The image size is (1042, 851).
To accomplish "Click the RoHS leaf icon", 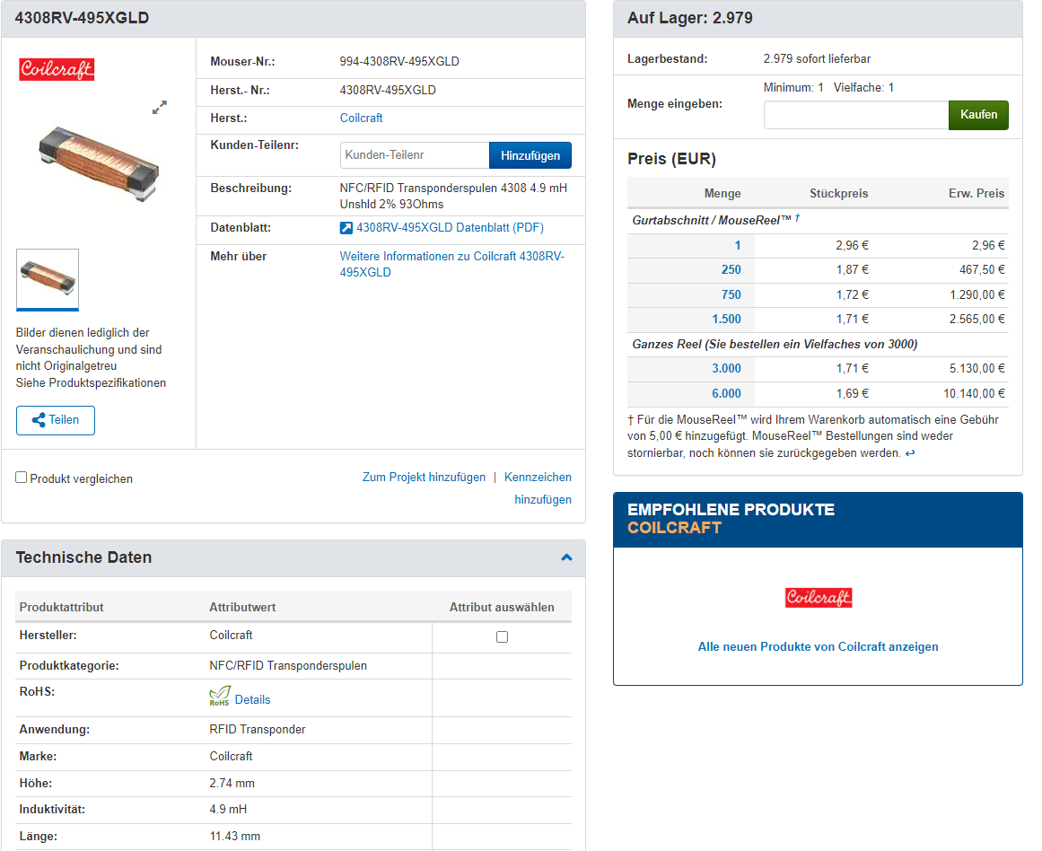I will pyautogui.click(x=219, y=696).
